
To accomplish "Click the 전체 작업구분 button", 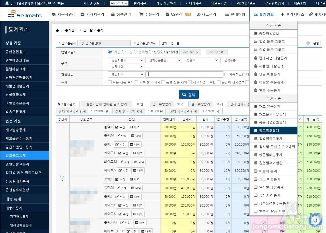I will pos(170,43).
